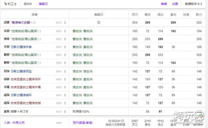Open three-dot menu for 身体 row
This screenshot has height=128, width=208.
tap(65, 39)
